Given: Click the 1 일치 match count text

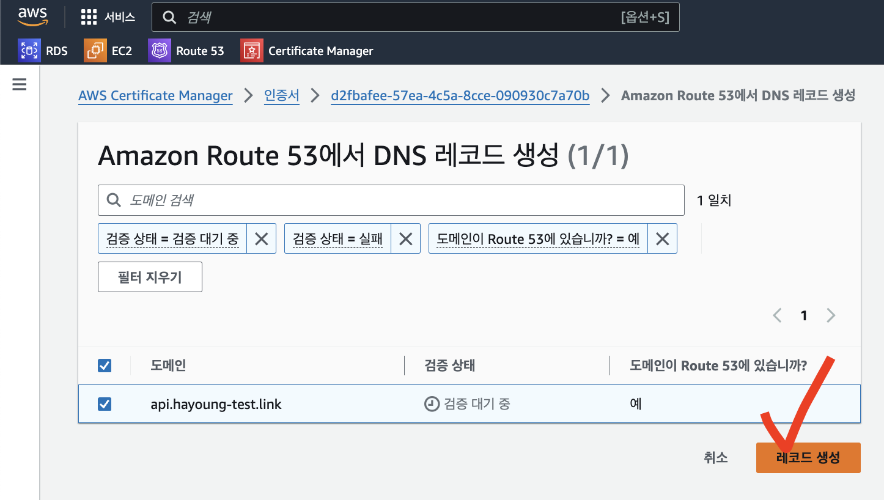Looking at the screenshot, I should pos(714,200).
